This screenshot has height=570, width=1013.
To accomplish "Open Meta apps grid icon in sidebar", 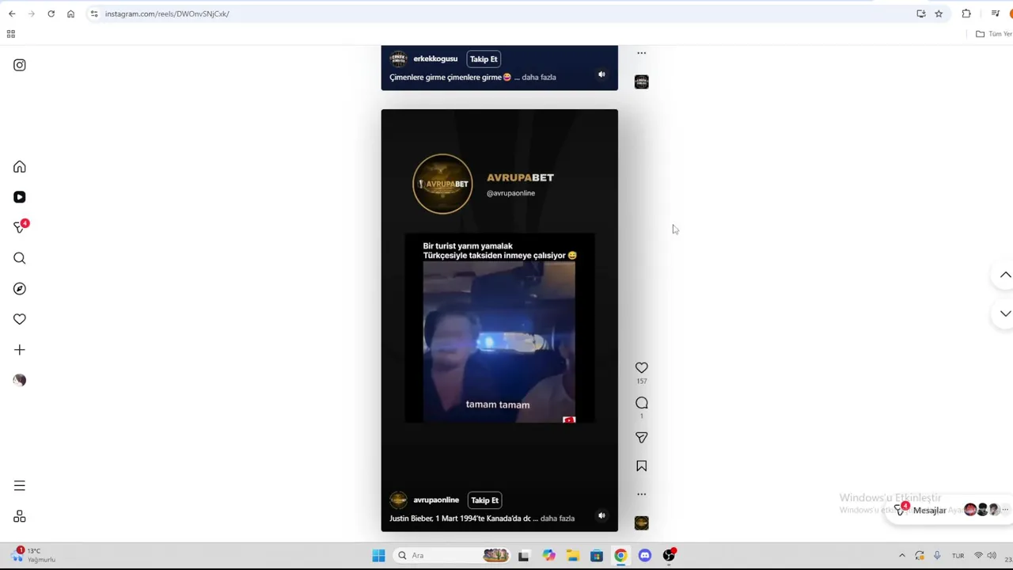I will coord(20,517).
